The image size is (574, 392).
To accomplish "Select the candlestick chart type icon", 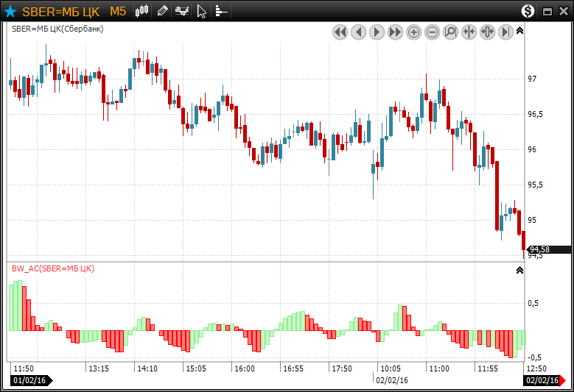I will (142, 11).
